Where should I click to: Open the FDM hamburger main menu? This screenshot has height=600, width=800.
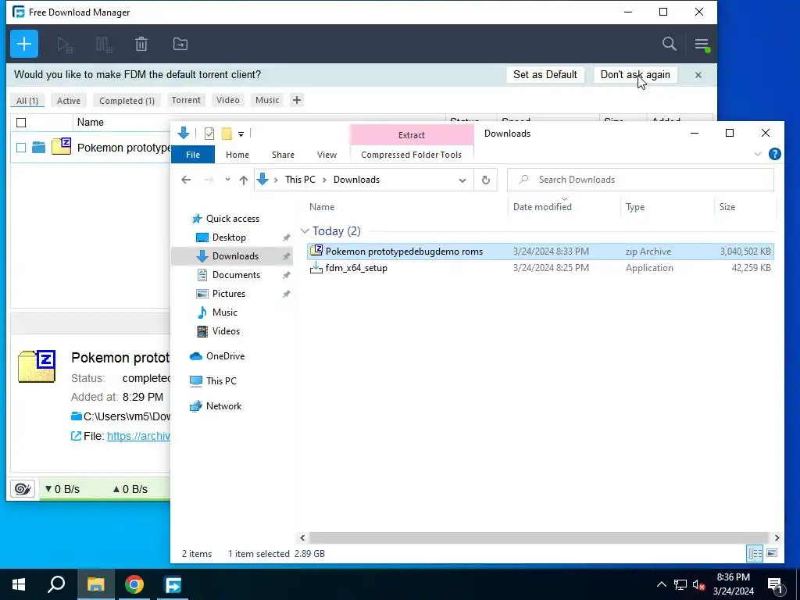[702, 45]
